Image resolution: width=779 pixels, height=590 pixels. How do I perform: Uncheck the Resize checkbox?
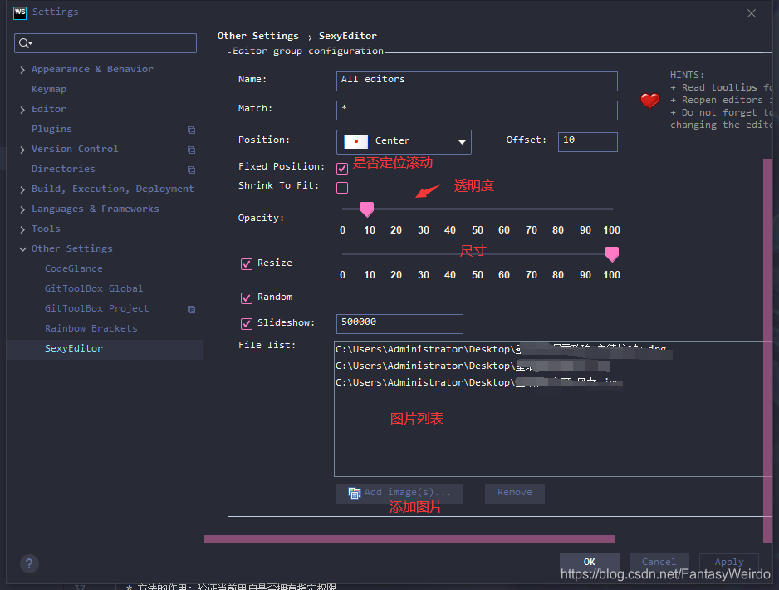[247, 264]
